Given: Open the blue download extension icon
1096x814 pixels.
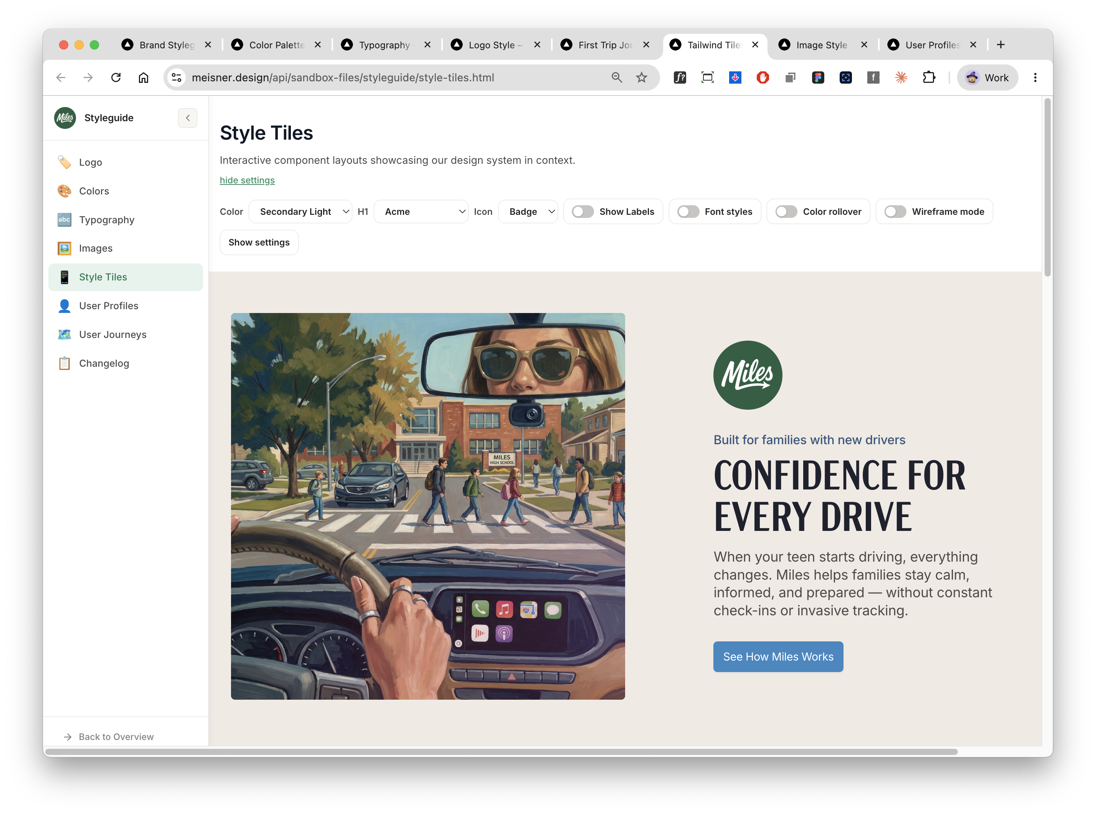Looking at the screenshot, I should pos(735,77).
